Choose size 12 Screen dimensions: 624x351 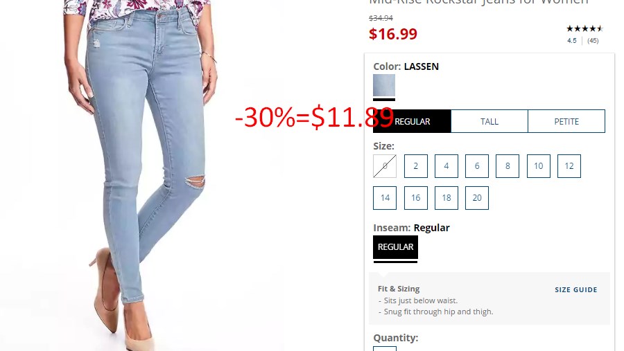(569, 166)
